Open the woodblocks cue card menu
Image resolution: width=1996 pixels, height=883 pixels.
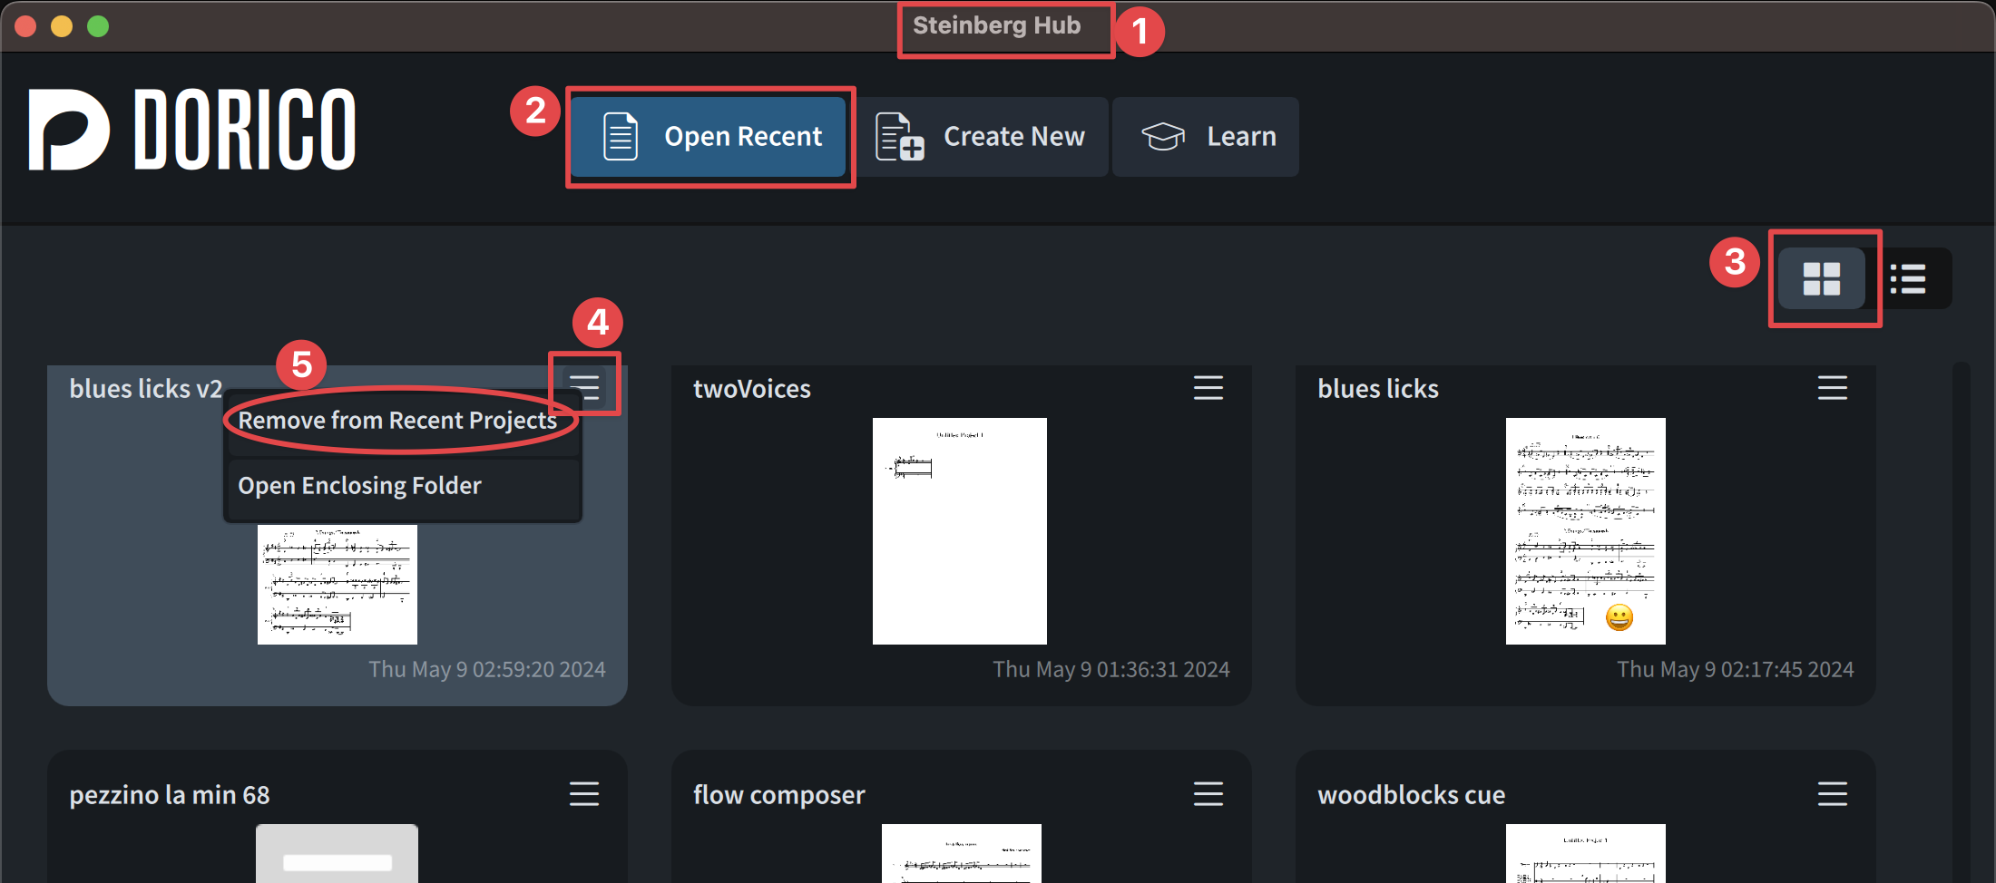point(1832,794)
